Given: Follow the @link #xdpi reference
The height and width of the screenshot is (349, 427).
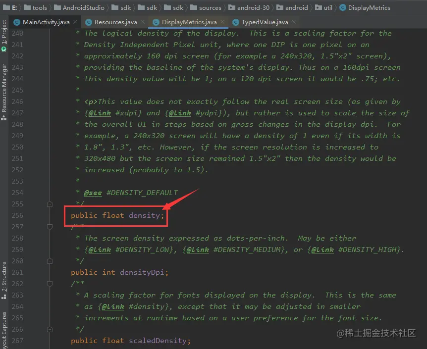Looking at the screenshot, I should coord(113,113).
